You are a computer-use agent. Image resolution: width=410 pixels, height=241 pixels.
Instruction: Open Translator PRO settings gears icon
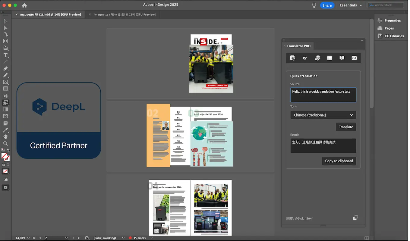[317, 58]
